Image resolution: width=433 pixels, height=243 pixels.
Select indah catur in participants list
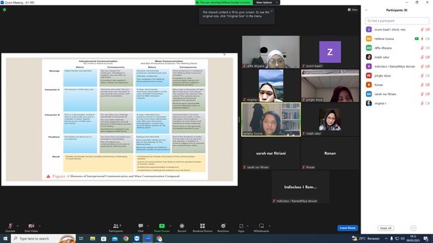click(397, 57)
